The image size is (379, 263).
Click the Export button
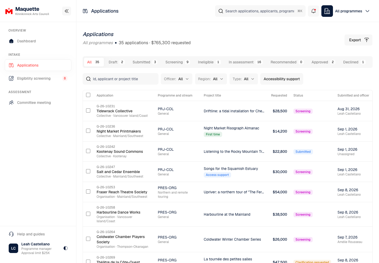tap(358, 40)
